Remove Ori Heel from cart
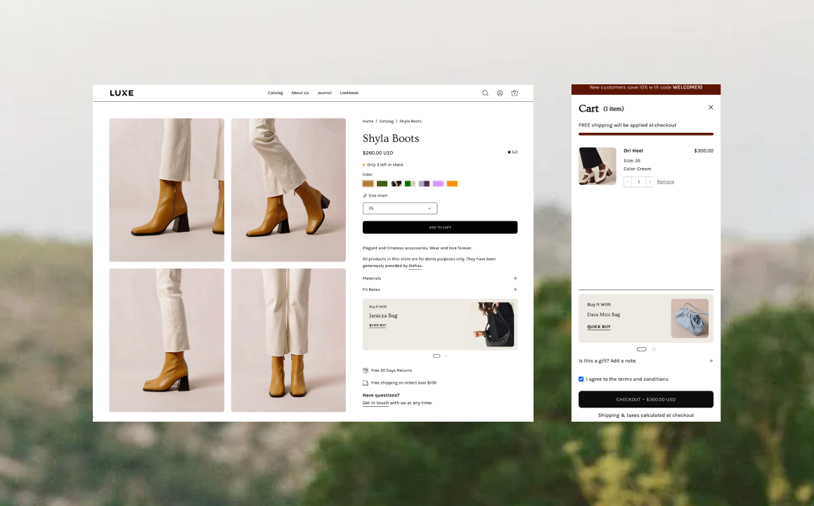 (665, 182)
